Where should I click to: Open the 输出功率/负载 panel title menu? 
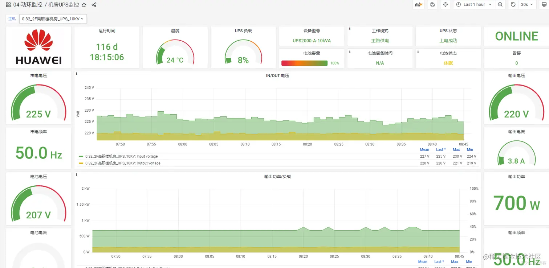278,177
